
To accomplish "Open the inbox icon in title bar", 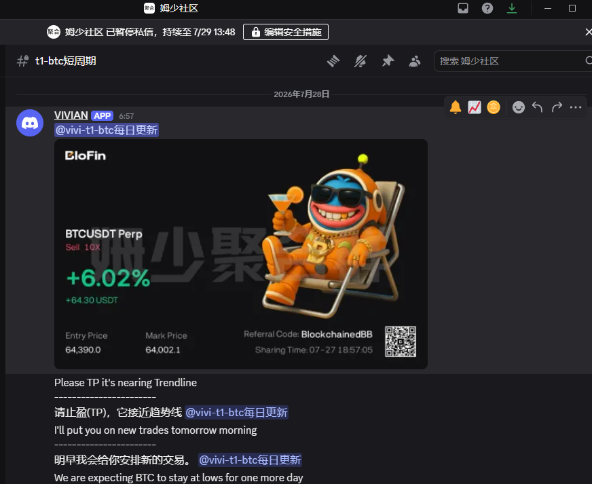I will point(463,8).
